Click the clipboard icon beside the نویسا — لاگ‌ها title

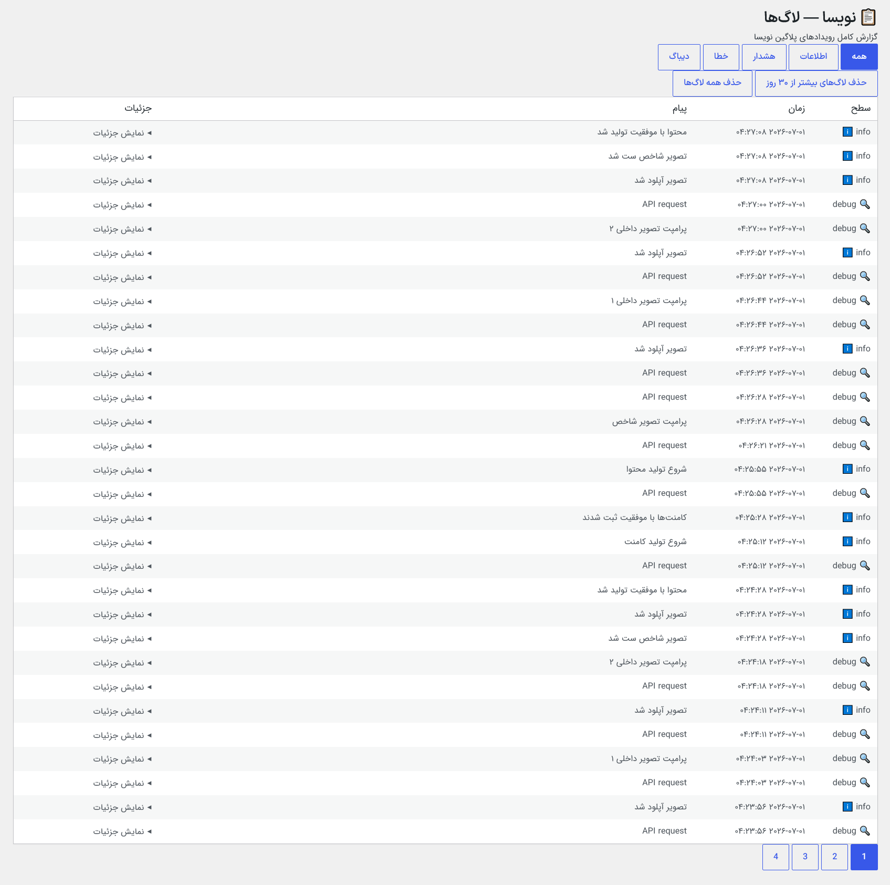pyautogui.click(x=868, y=17)
